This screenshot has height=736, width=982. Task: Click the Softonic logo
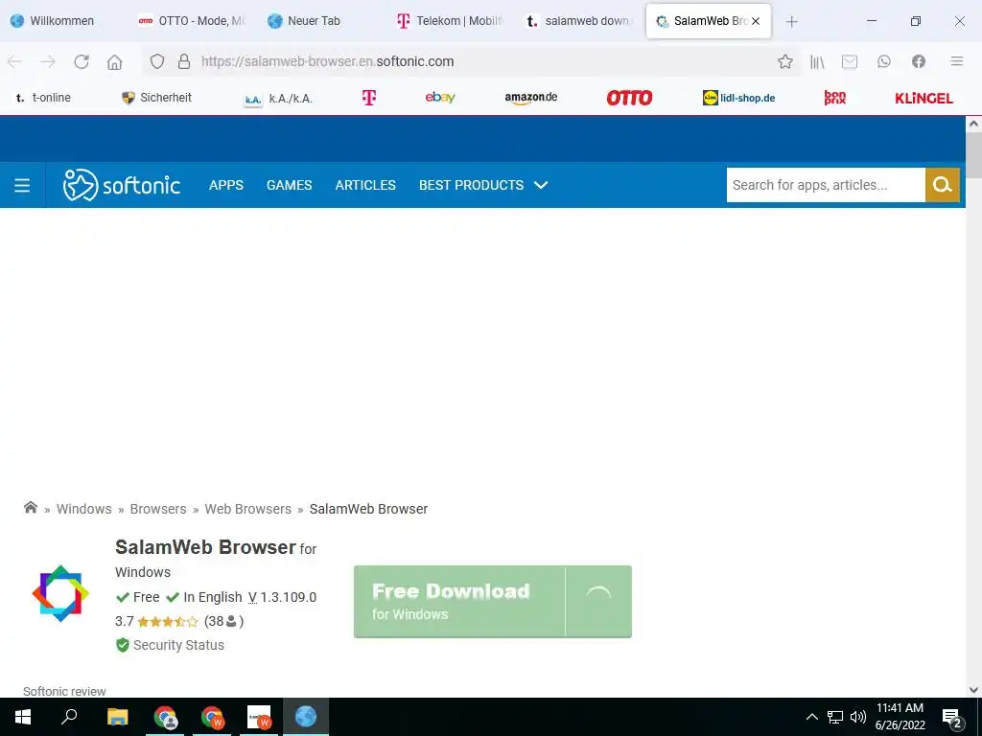(122, 185)
